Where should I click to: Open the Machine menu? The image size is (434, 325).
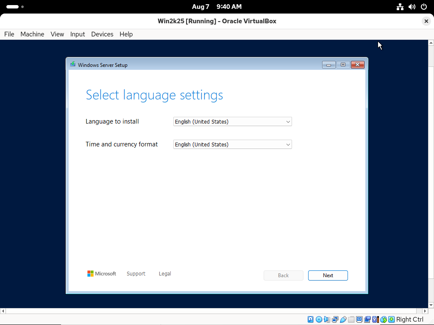click(32, 34)
